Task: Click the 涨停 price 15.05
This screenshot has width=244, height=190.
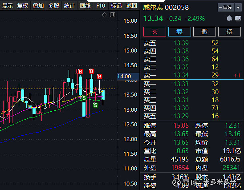Action: pyautogui.click(x=181, y=125)
